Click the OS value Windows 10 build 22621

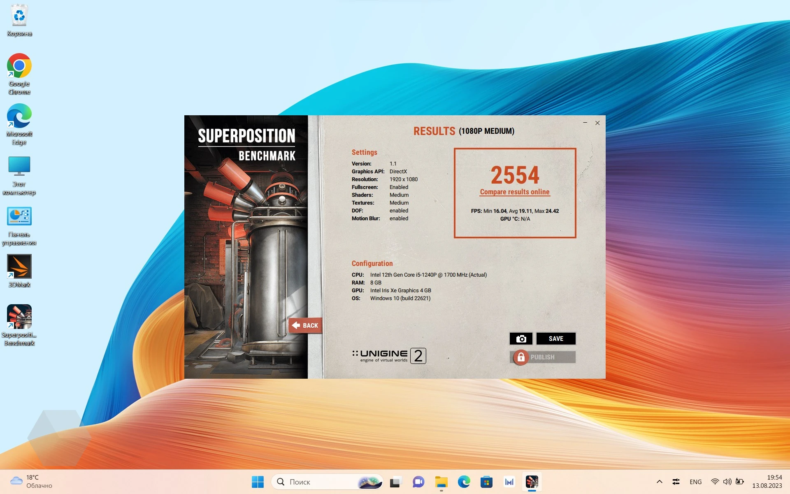tap(400, 298)
